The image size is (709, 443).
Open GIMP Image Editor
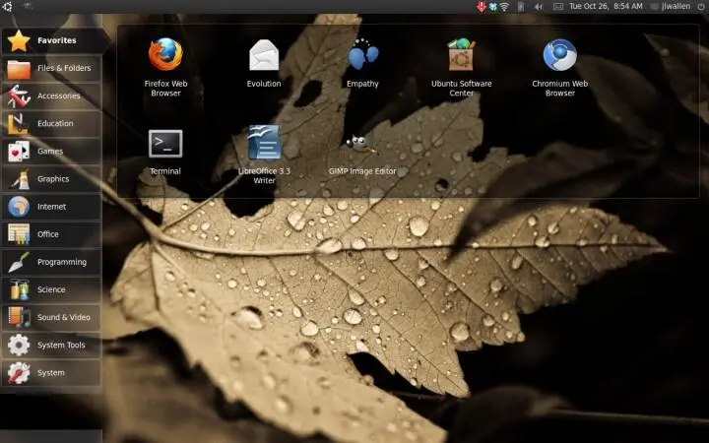[x=362, y=146]
